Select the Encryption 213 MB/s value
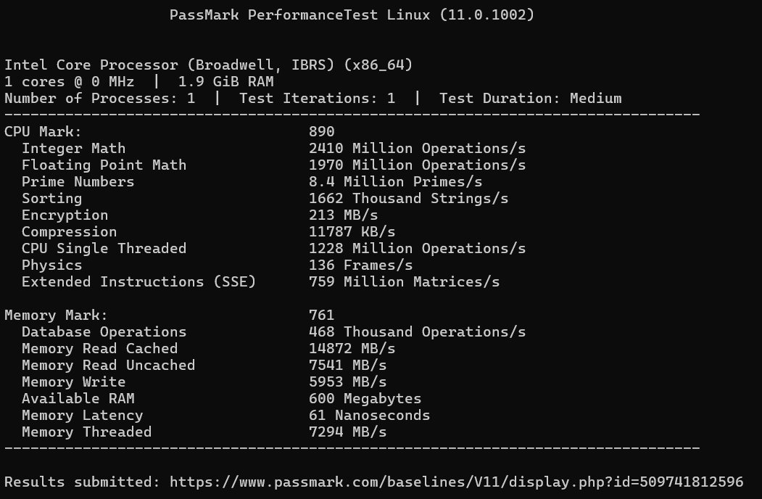The image size is (762, 499). [344, 215]
